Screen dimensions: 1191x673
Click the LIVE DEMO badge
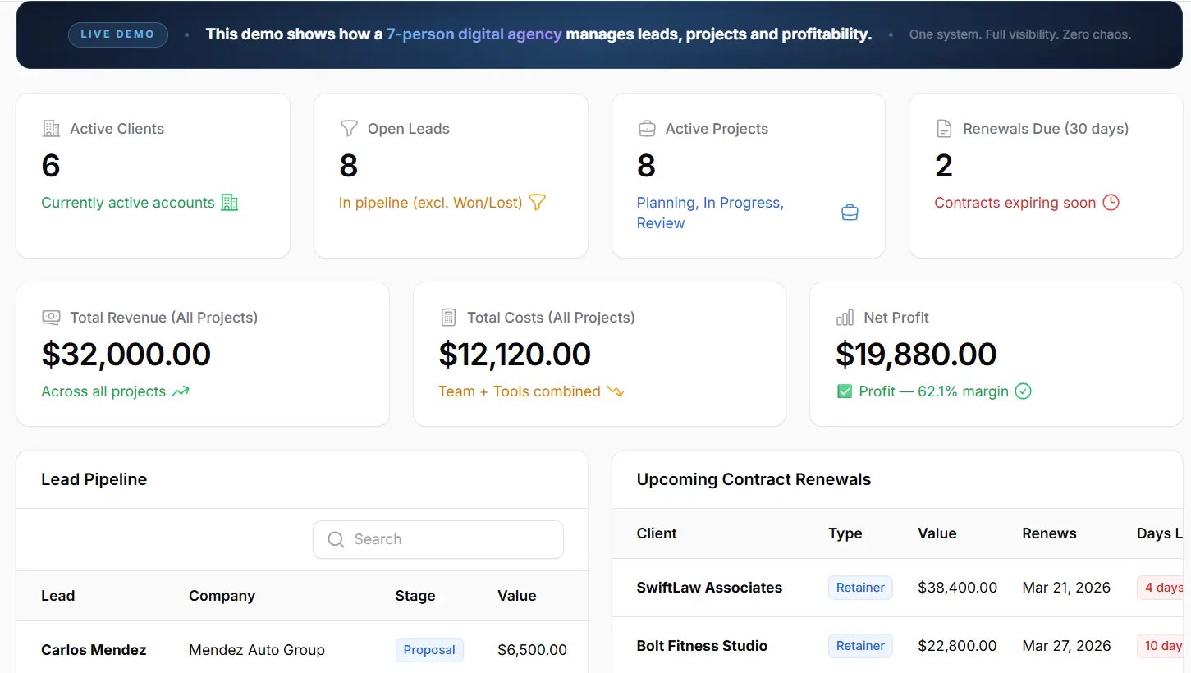(117, 34)
